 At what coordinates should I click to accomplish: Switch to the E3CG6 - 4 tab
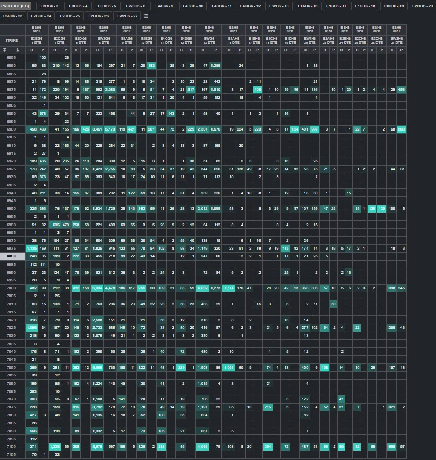[78, 6]
